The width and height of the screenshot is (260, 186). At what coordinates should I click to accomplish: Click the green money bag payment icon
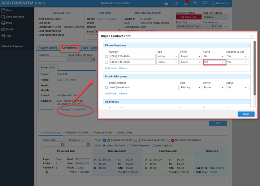pyautogui.click(x=47, y=172)
